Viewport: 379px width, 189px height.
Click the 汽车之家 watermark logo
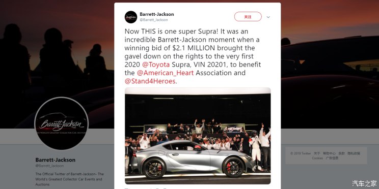(364, 183)
